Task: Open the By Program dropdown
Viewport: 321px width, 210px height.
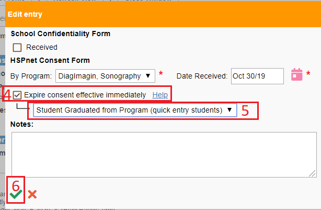Action: point(105,76)
